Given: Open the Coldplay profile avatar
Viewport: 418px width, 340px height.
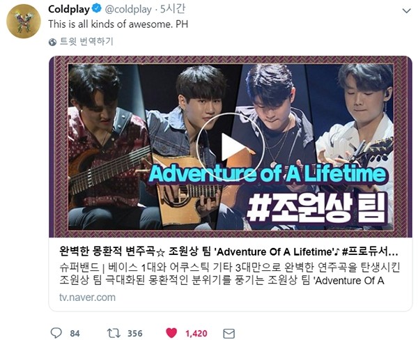Looking at the screenshot, I should [24, 21].
